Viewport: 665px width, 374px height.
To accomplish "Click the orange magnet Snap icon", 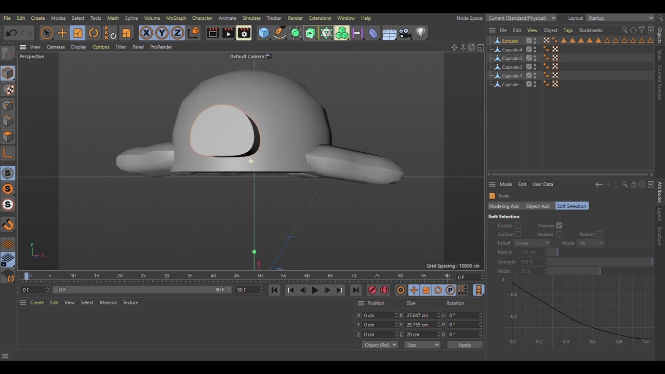I will click(8, 225).
